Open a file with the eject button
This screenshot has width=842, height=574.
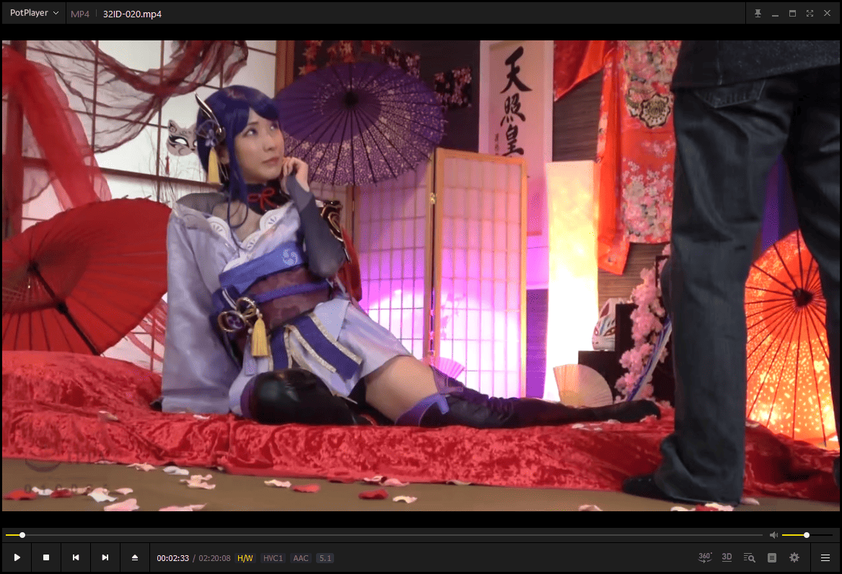point(135,558)
